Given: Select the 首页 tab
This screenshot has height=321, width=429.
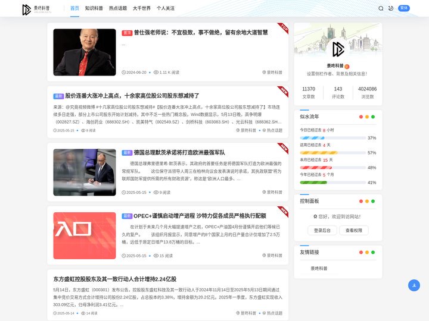Looking at the screenshot, I should [74, 8].
